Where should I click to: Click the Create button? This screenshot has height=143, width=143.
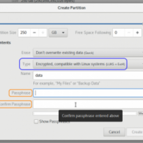click(135, 132)
